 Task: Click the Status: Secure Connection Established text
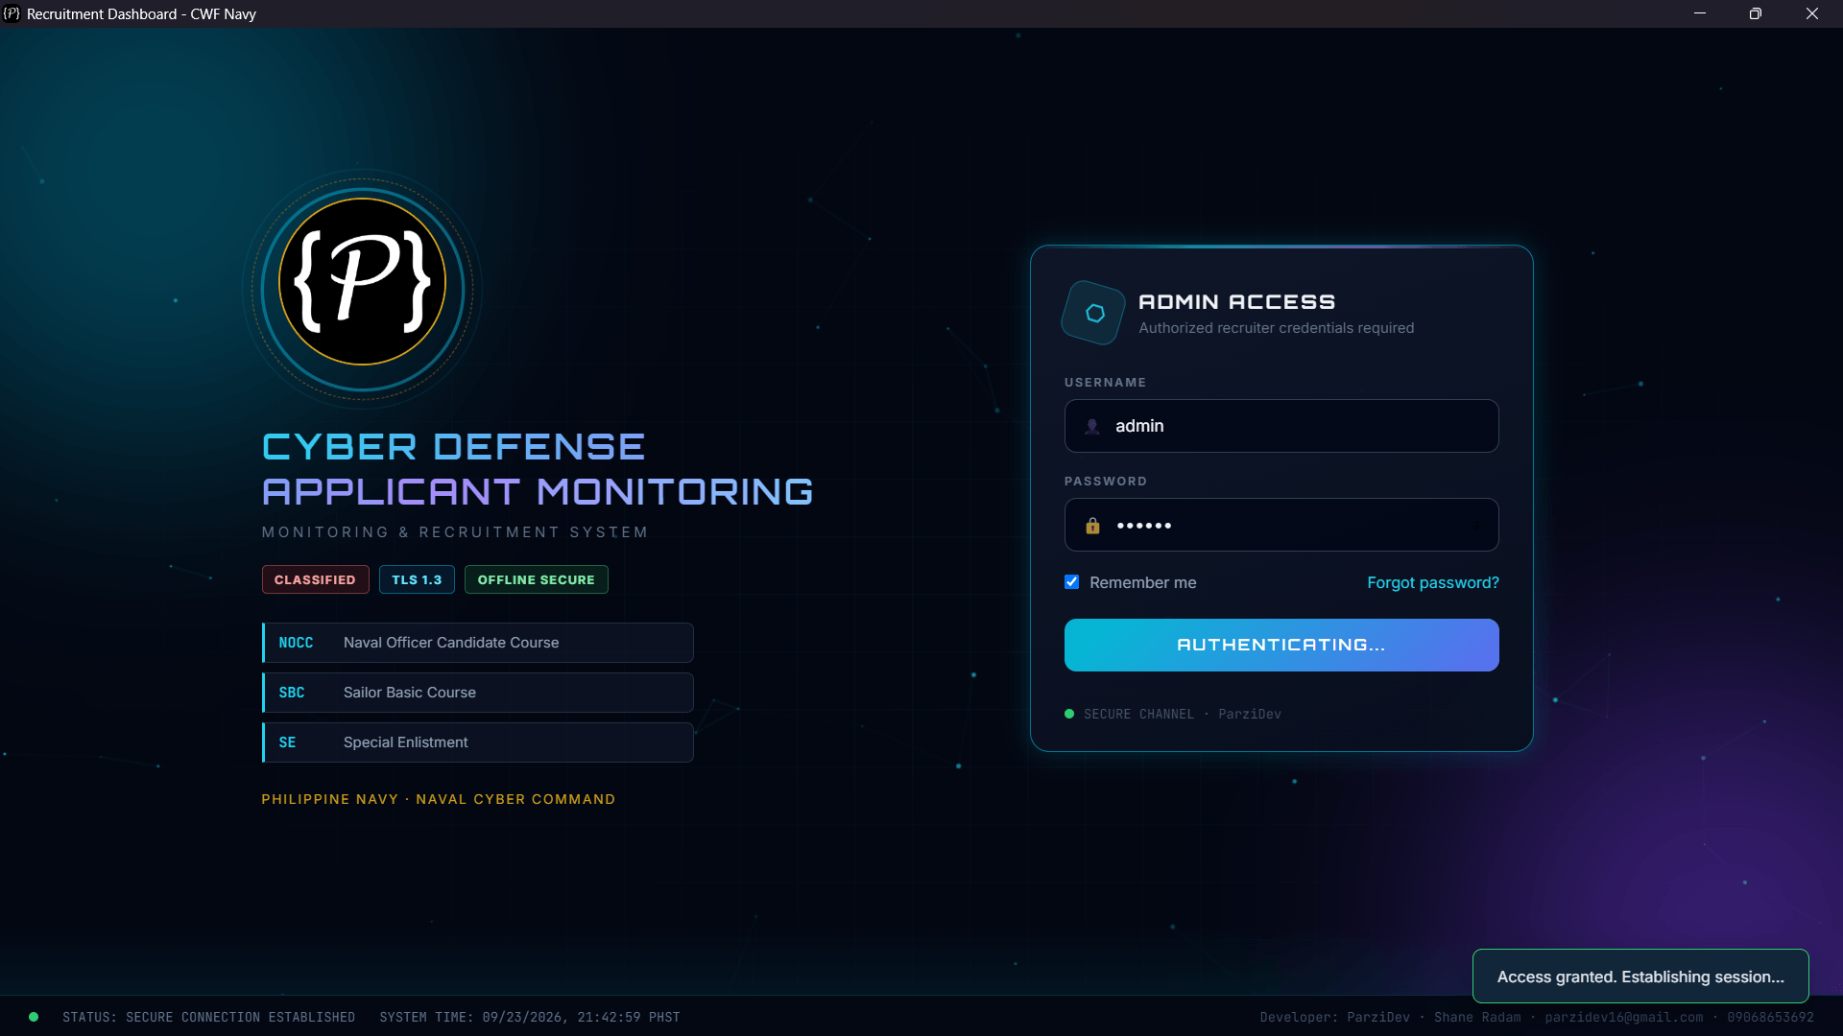point(208,1017)
